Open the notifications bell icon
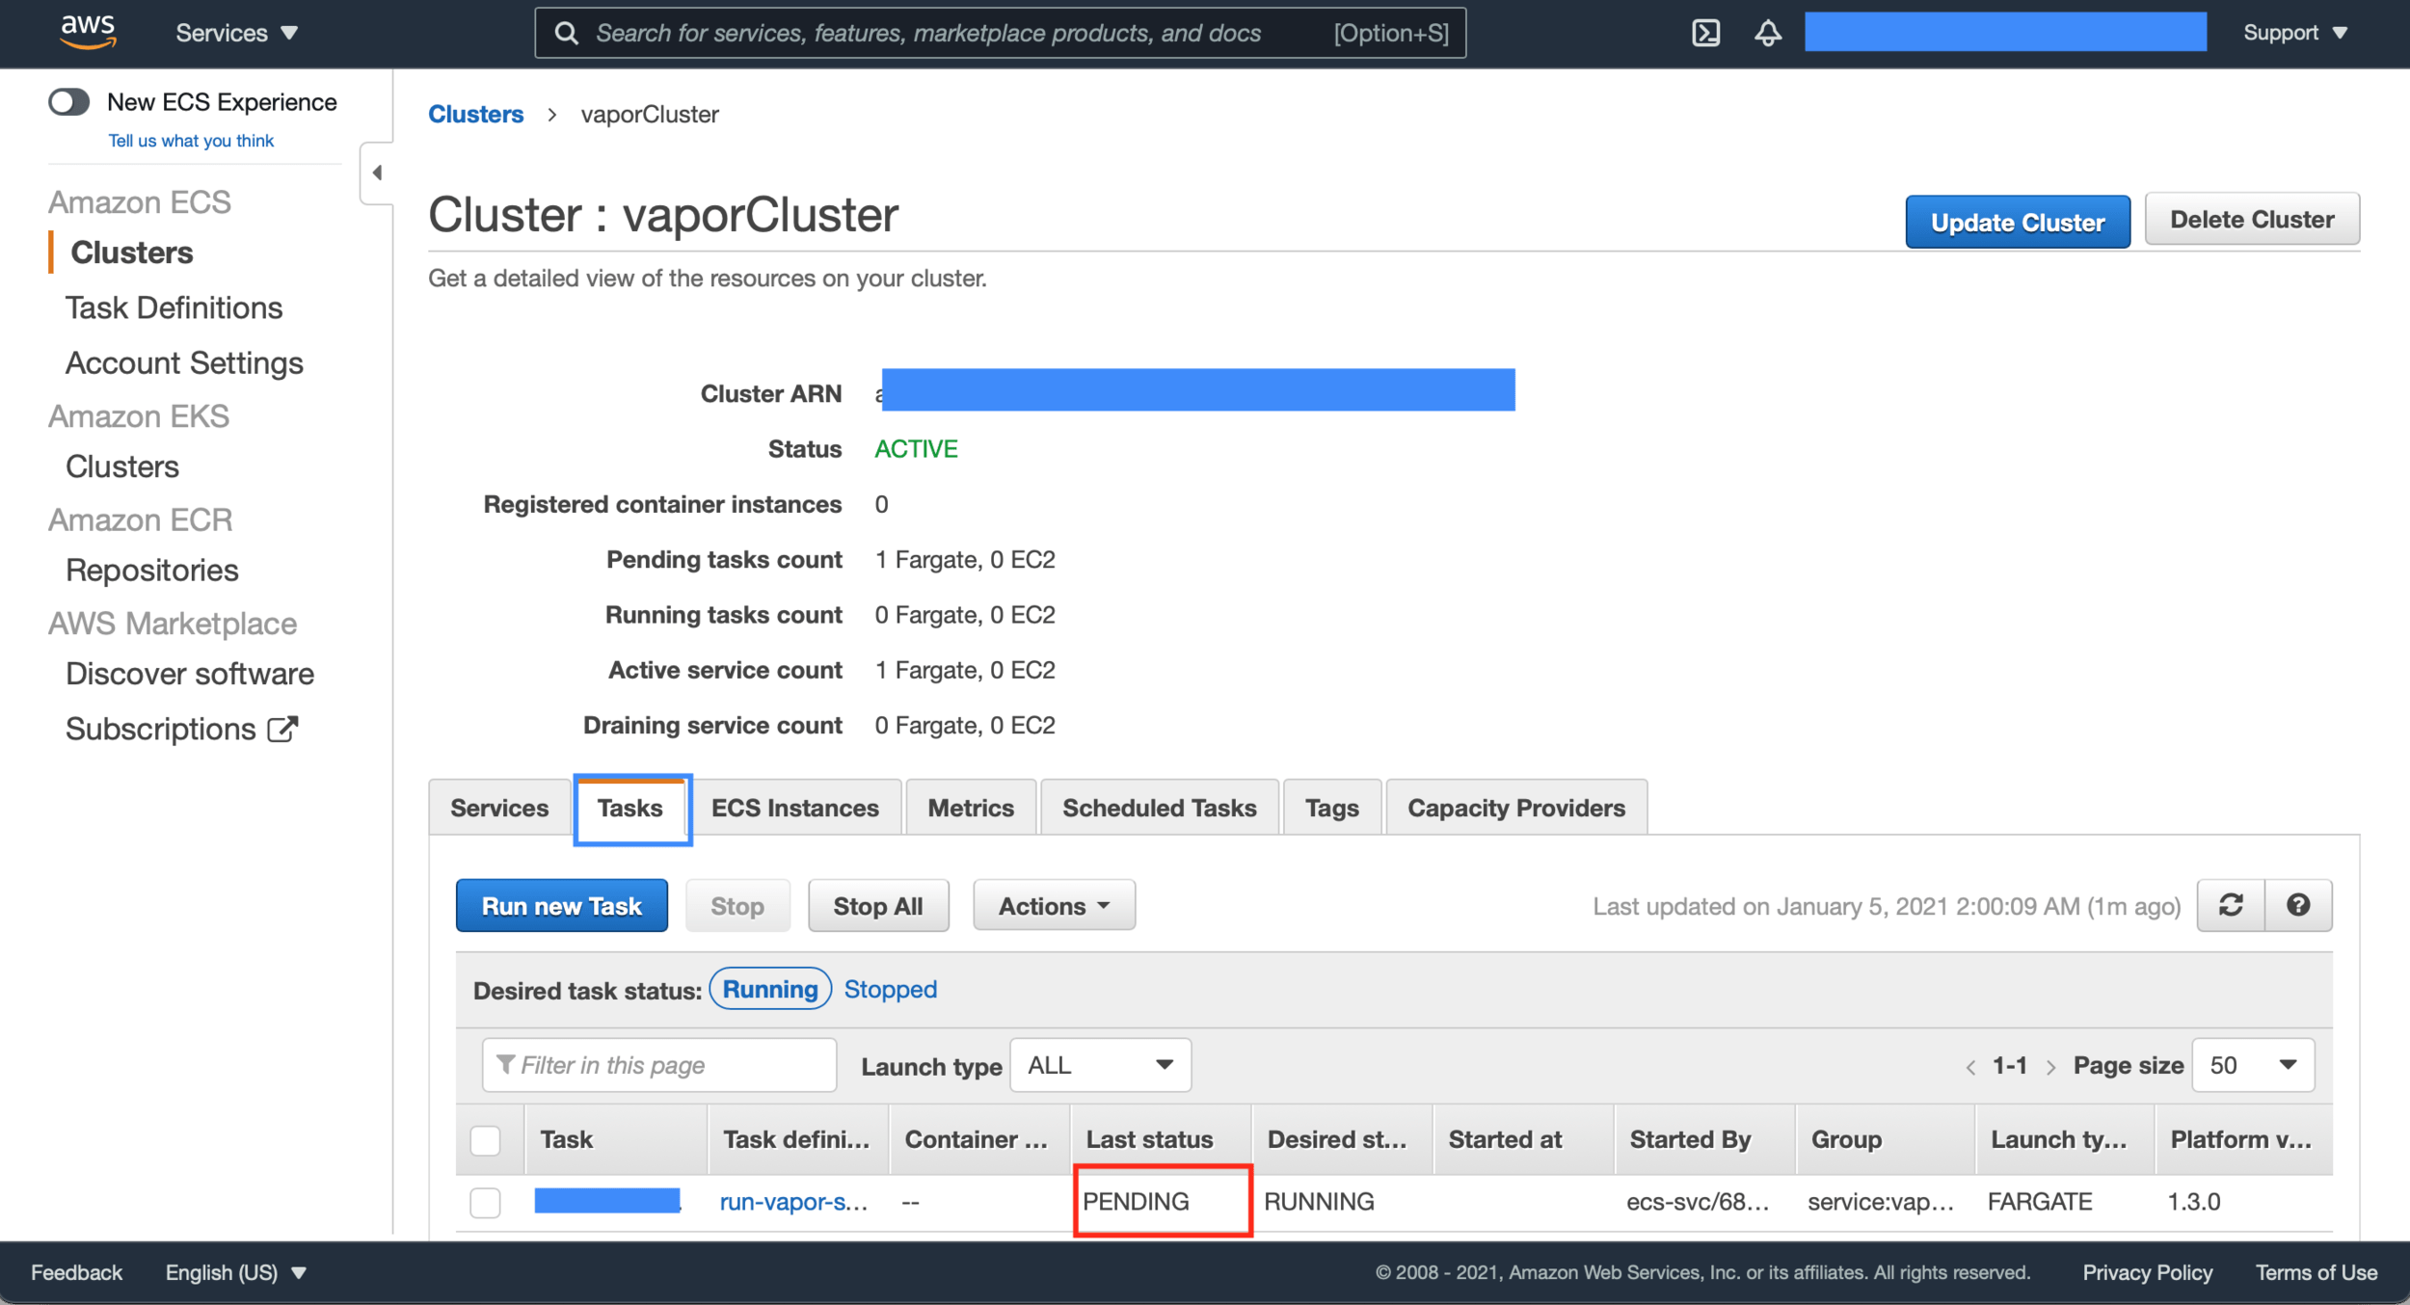Image resolution: width=2410 pixels, height=1305 pixels. 1767,32
